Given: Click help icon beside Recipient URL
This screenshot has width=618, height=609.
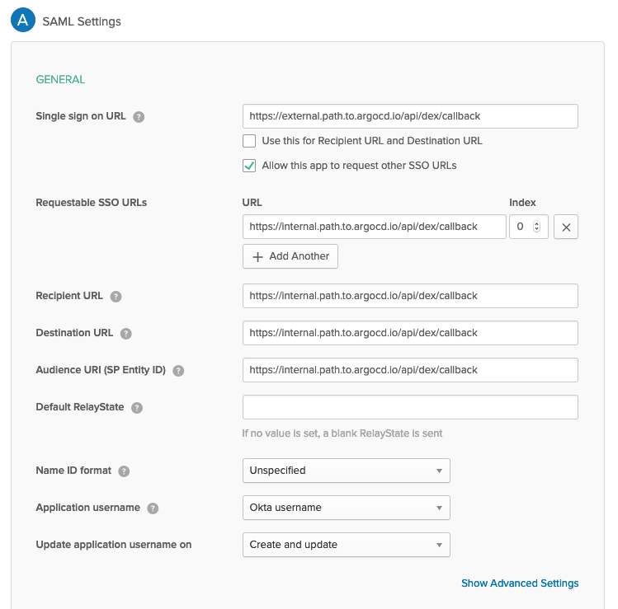Looking at the screenshot, I should (x=116, y=296).
